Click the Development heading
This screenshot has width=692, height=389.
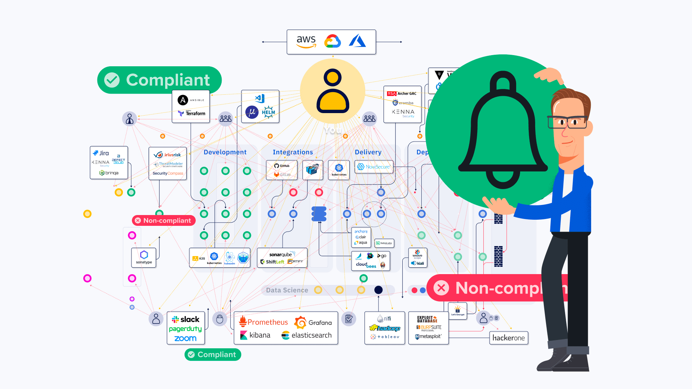(225, 152)
